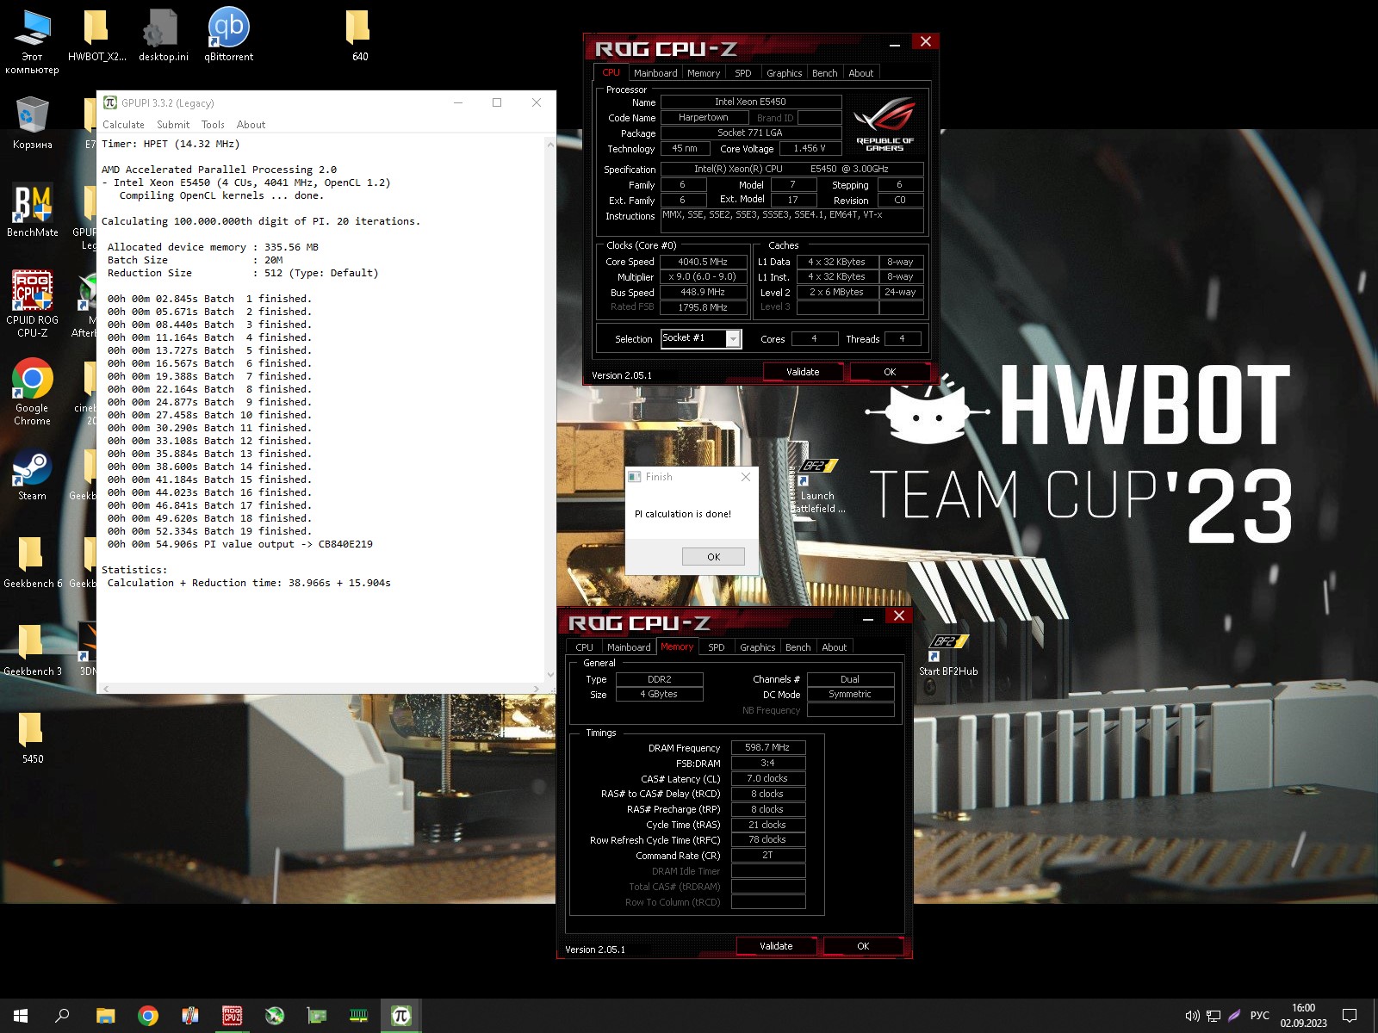
Task: Open the network icon in the system tray
Action: [1214, 1016]
